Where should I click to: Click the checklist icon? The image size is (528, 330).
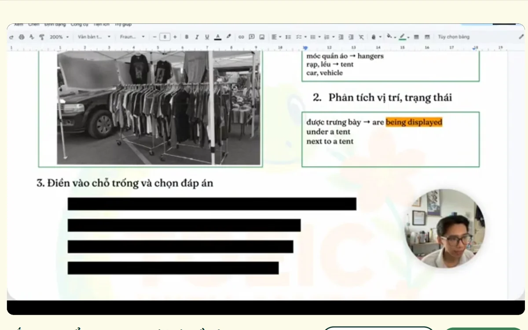299,37
